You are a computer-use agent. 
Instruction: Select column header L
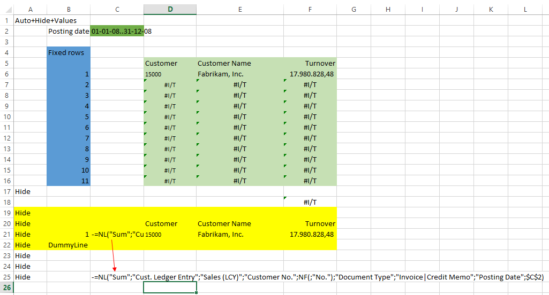point(525,10)
